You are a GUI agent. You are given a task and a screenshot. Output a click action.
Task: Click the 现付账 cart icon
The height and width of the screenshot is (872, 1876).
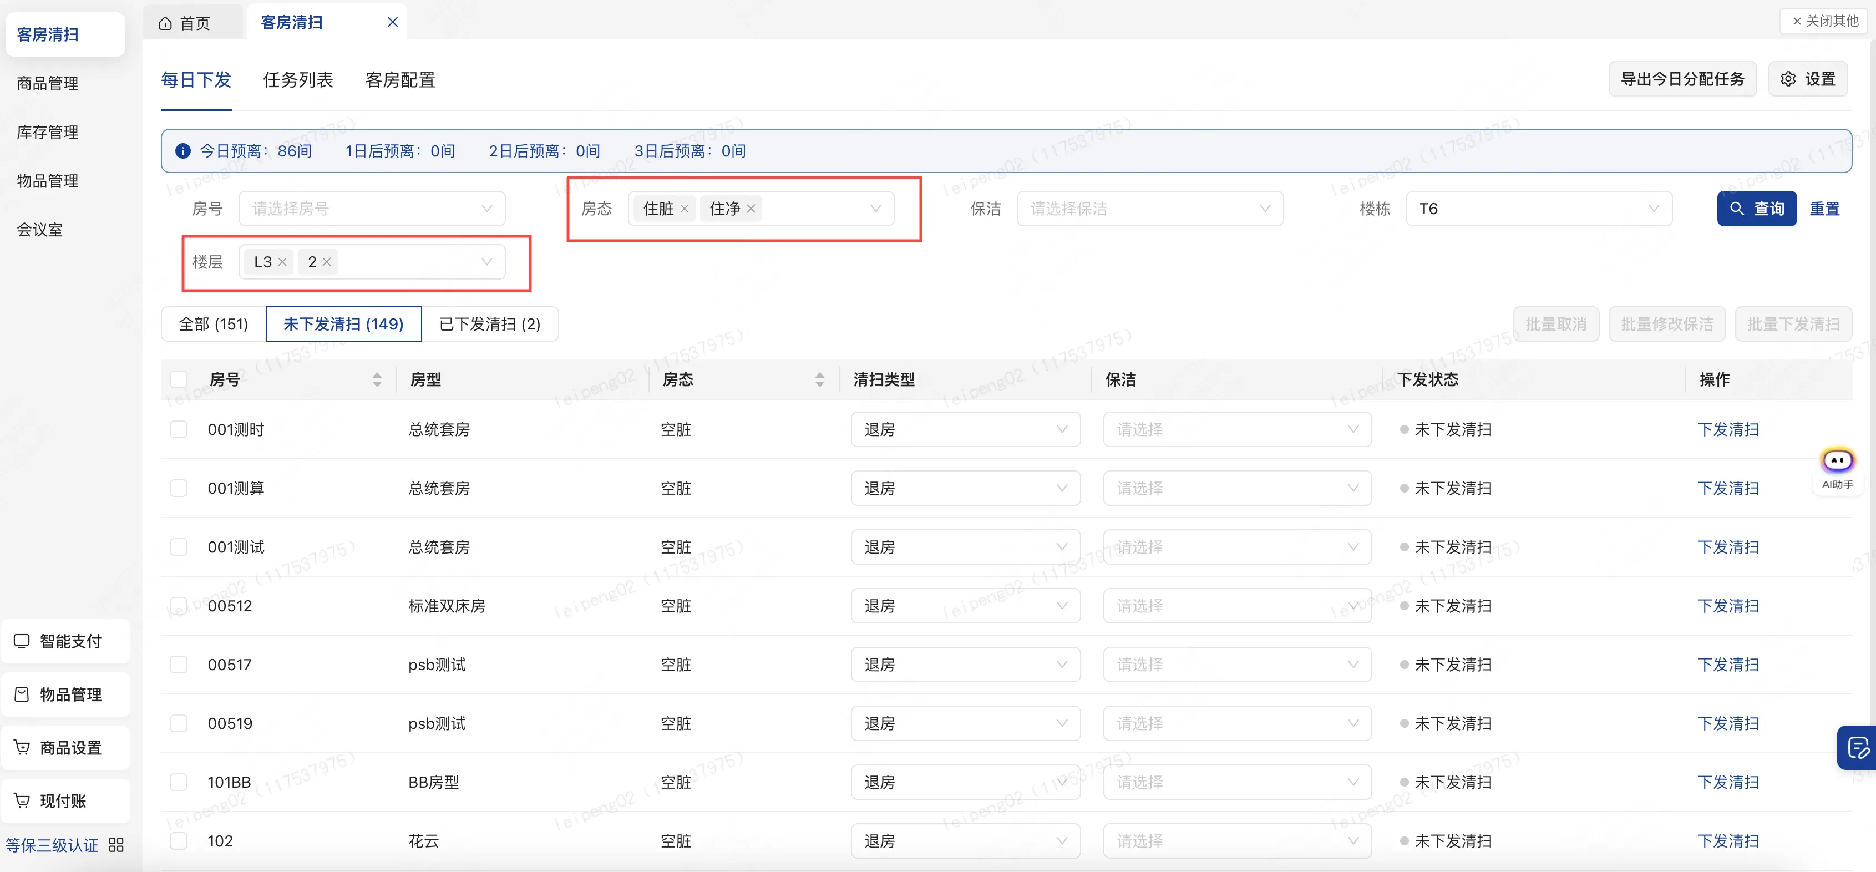pos(22,800)
